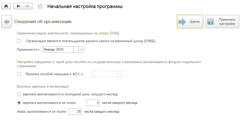Click the salary day field containing 5
This screenshot has height=122, width=246.
(x=93, y=103)
